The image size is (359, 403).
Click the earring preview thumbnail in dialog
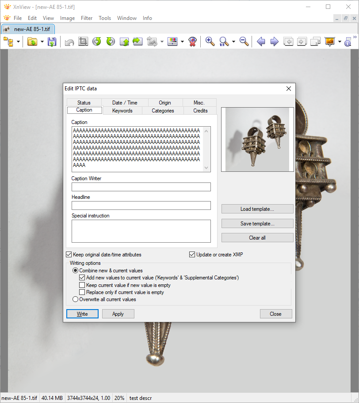coord(257,139)
